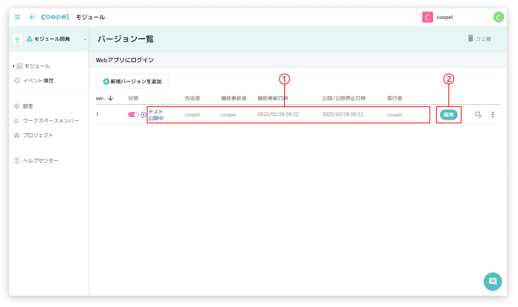Go to ワークスペースメンバー page
Image resolution: width=518 pixels, height=307 pixels.
click(x=51, y=121)
